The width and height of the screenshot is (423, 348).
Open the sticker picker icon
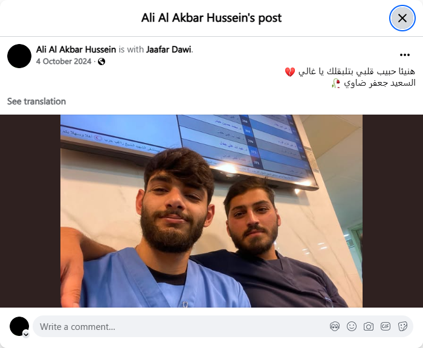pyautogui.click(x=402, y=326)
